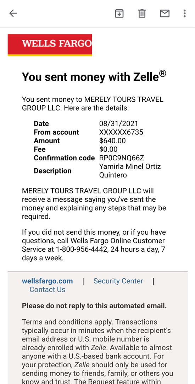Tap description Yamirla Minel Ortiz Quintero
The height and width of the screenshot is (384, 195).
(x=130, y=171)
